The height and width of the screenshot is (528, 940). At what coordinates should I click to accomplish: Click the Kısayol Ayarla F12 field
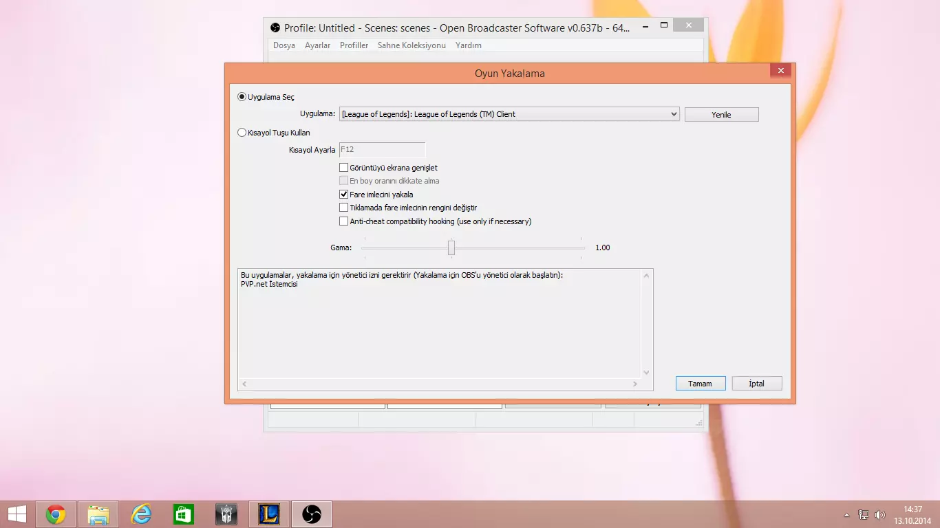click(x=382, y=150)
